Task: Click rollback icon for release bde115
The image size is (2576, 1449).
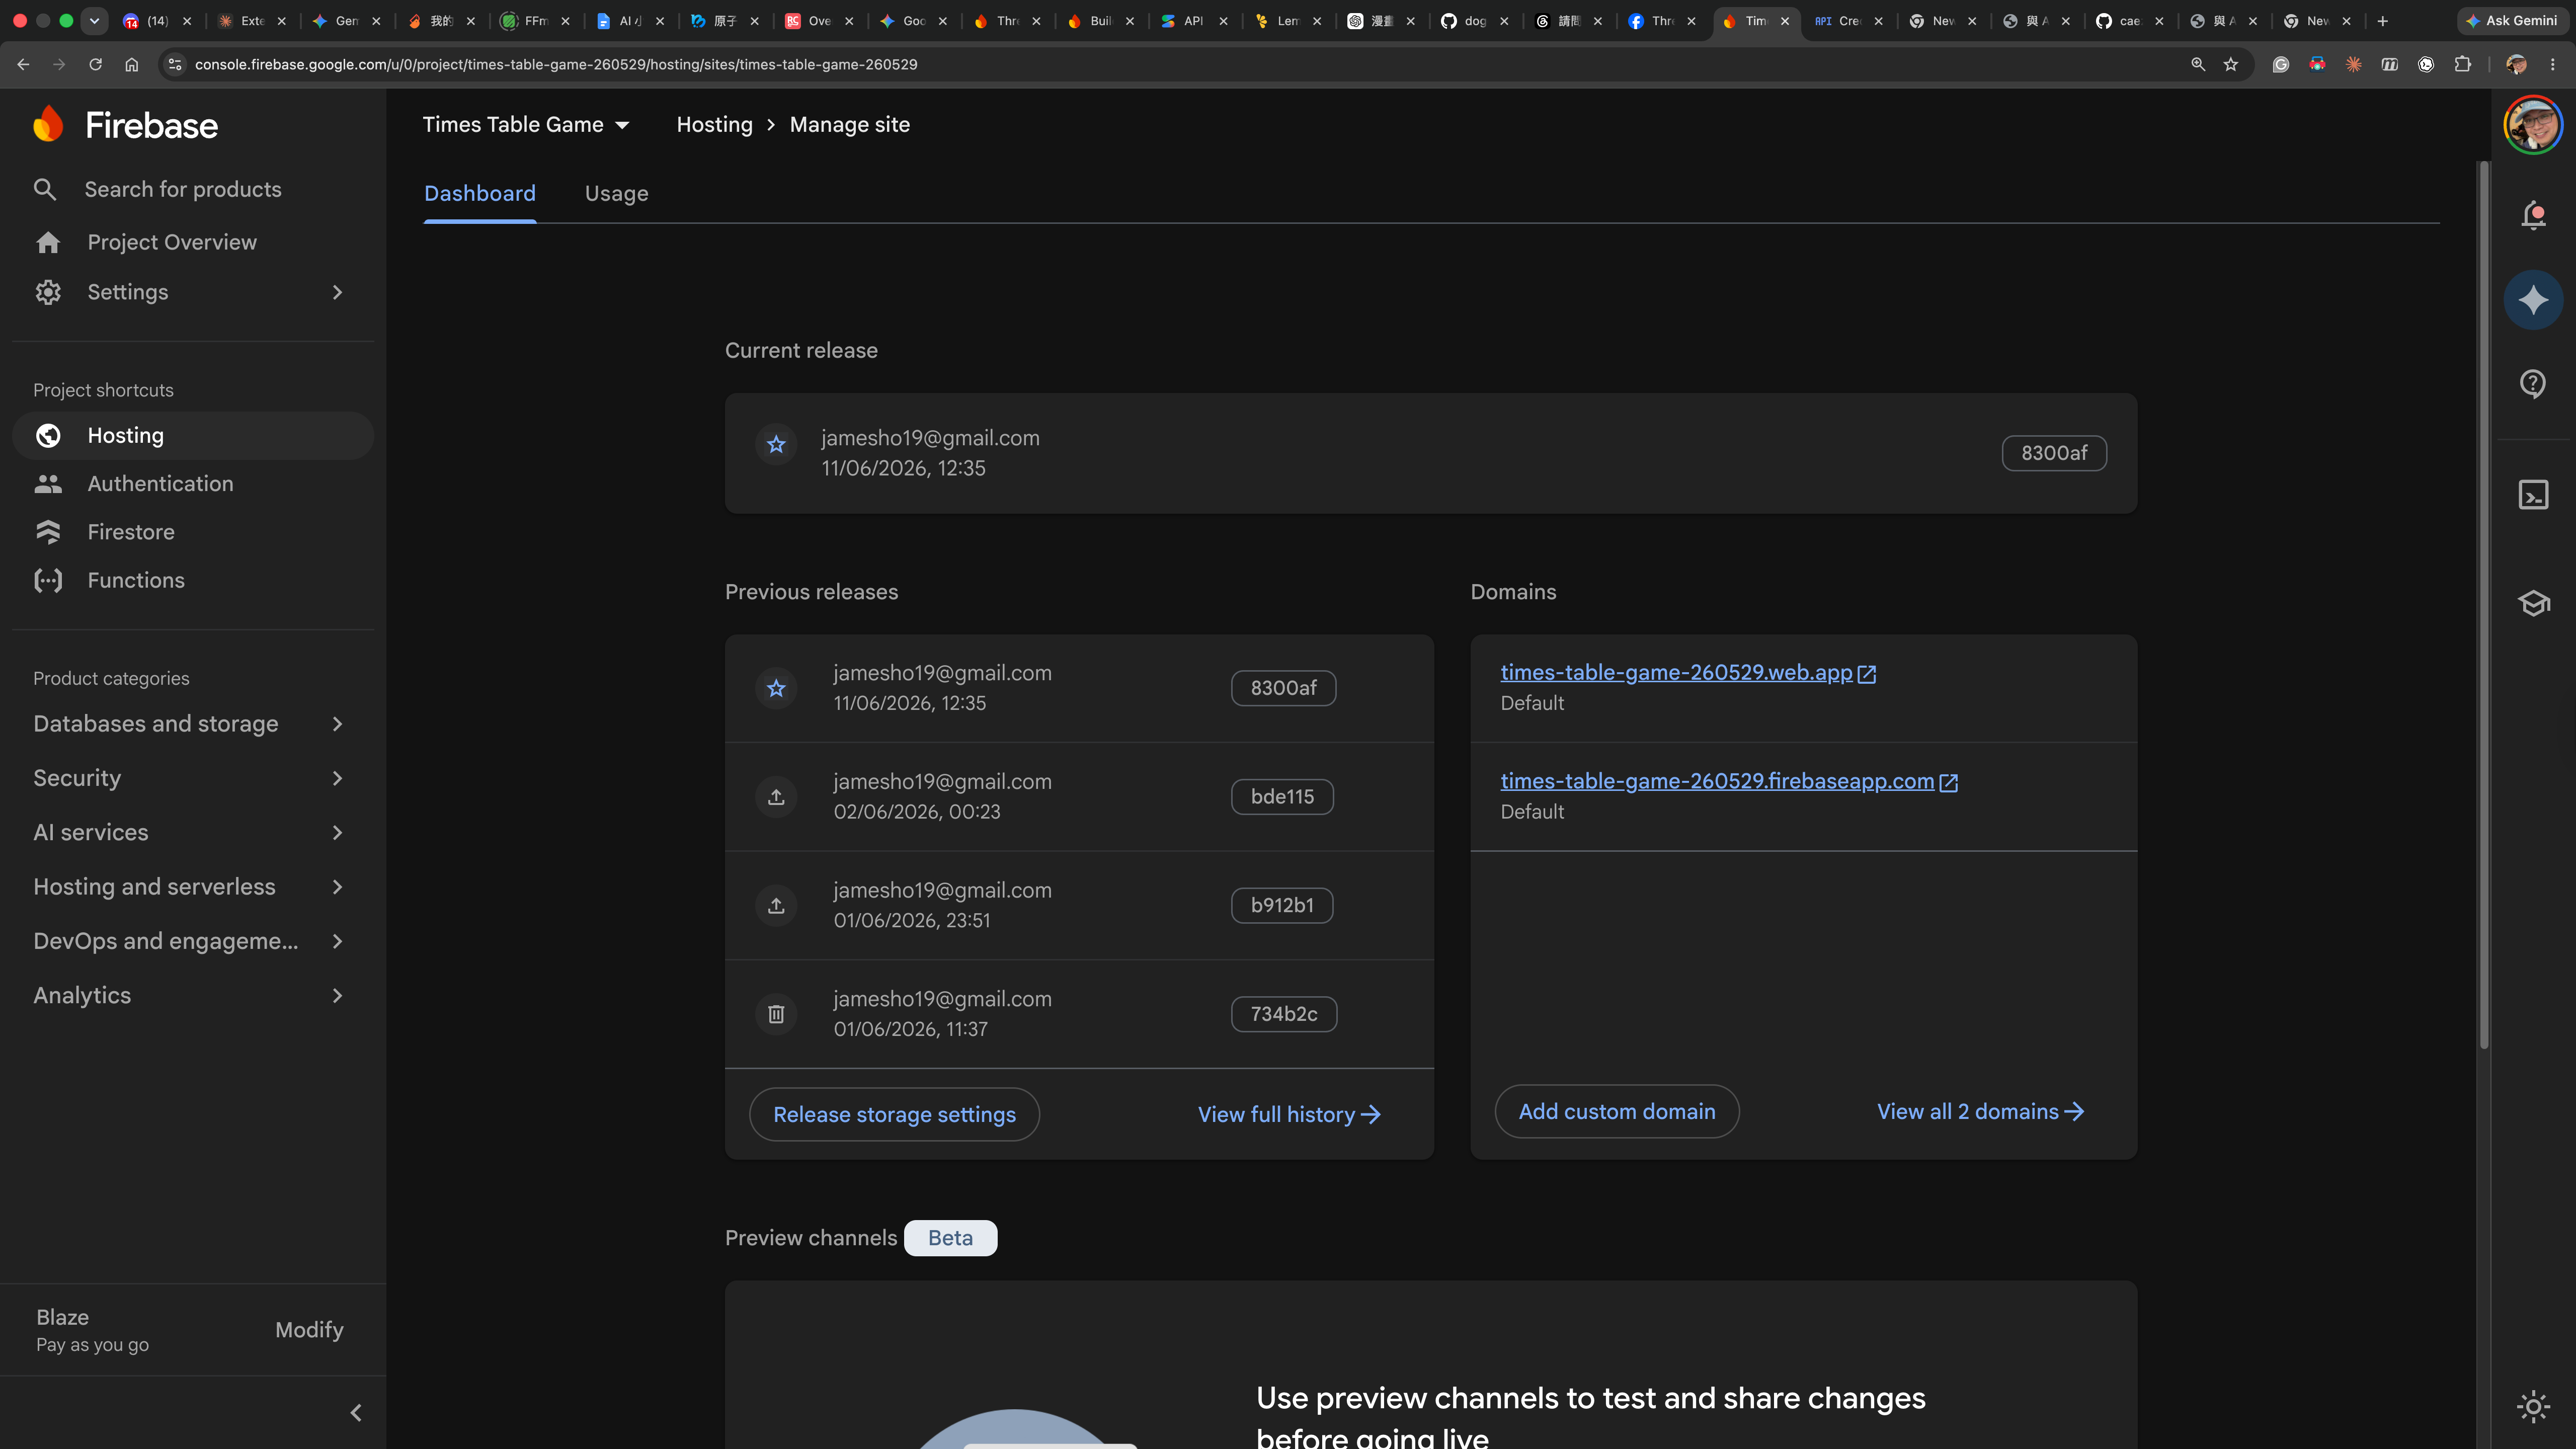Action: (x=776, y=797)
